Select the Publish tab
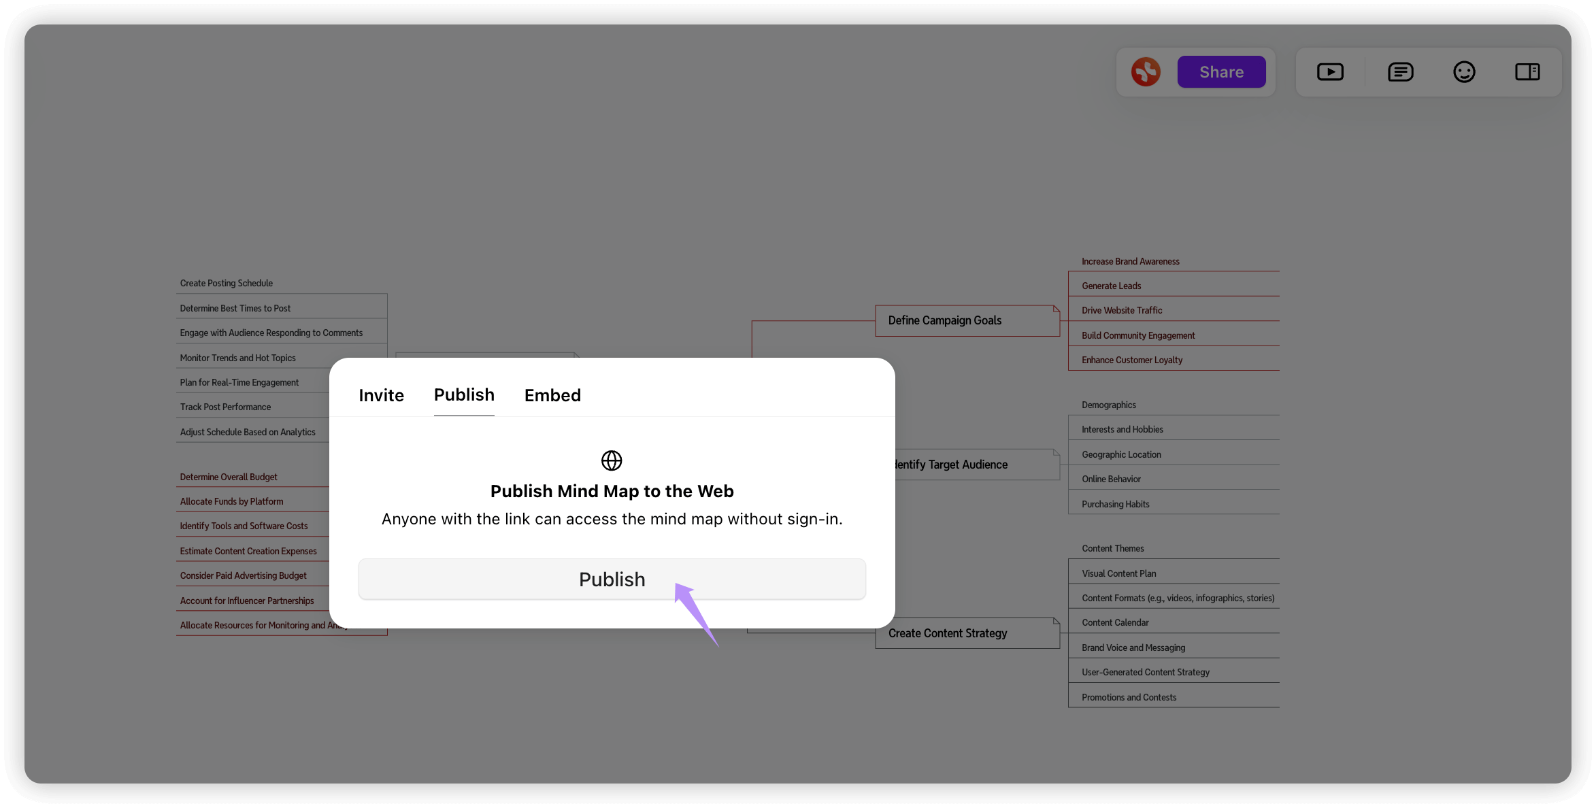The image size is (1596, 808). point(464,395)
